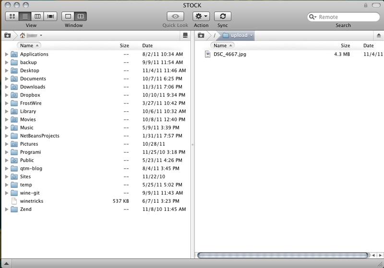Viewport: 384px width, 268px height.
Task: Switch to column view mode
Action: click(x=37, y=16)
